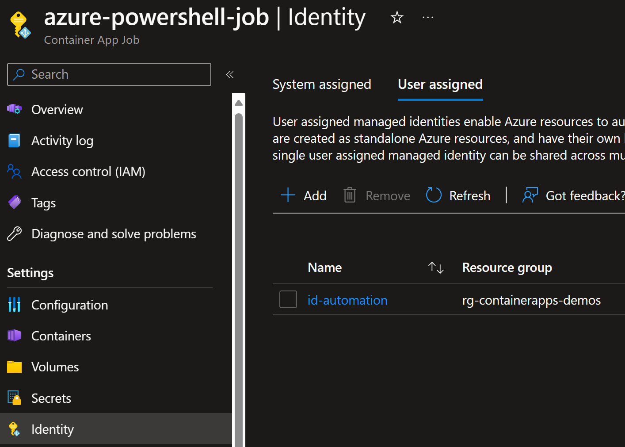Open Containers settings page
This screenshot has height=447, width=625.
pyautogui.click(x=61, y=336)
